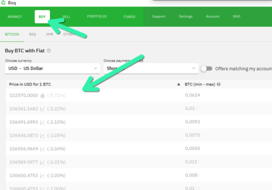Select the BSQ sub-tab
Viewport: 272px width, 190px height.
pos(33,34)
